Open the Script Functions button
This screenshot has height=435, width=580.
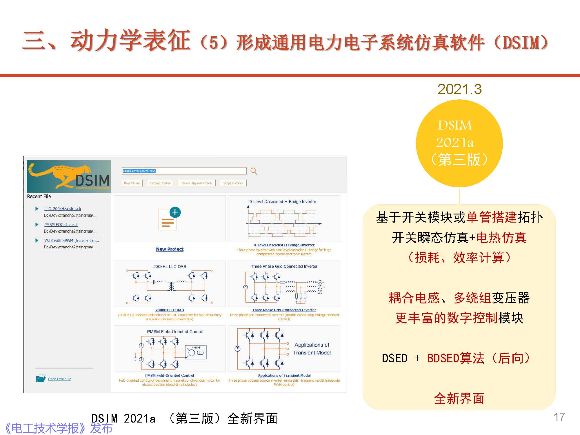(233, 183)
